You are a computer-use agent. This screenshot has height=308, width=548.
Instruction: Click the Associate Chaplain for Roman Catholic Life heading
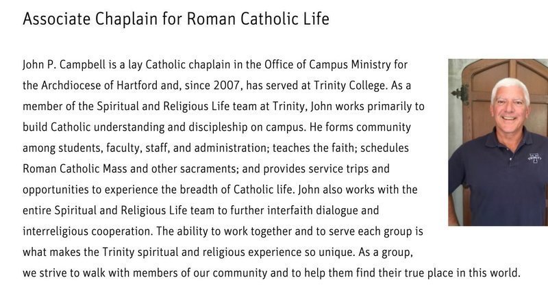176,19
